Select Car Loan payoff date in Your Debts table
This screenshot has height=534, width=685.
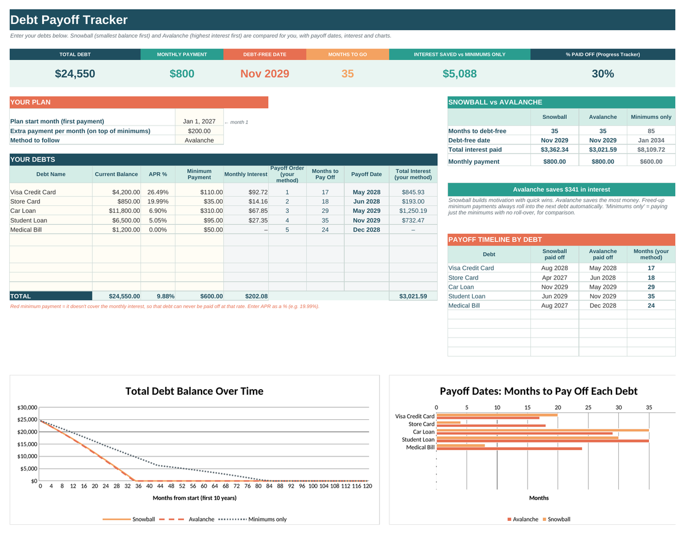(x=366, y=211)
